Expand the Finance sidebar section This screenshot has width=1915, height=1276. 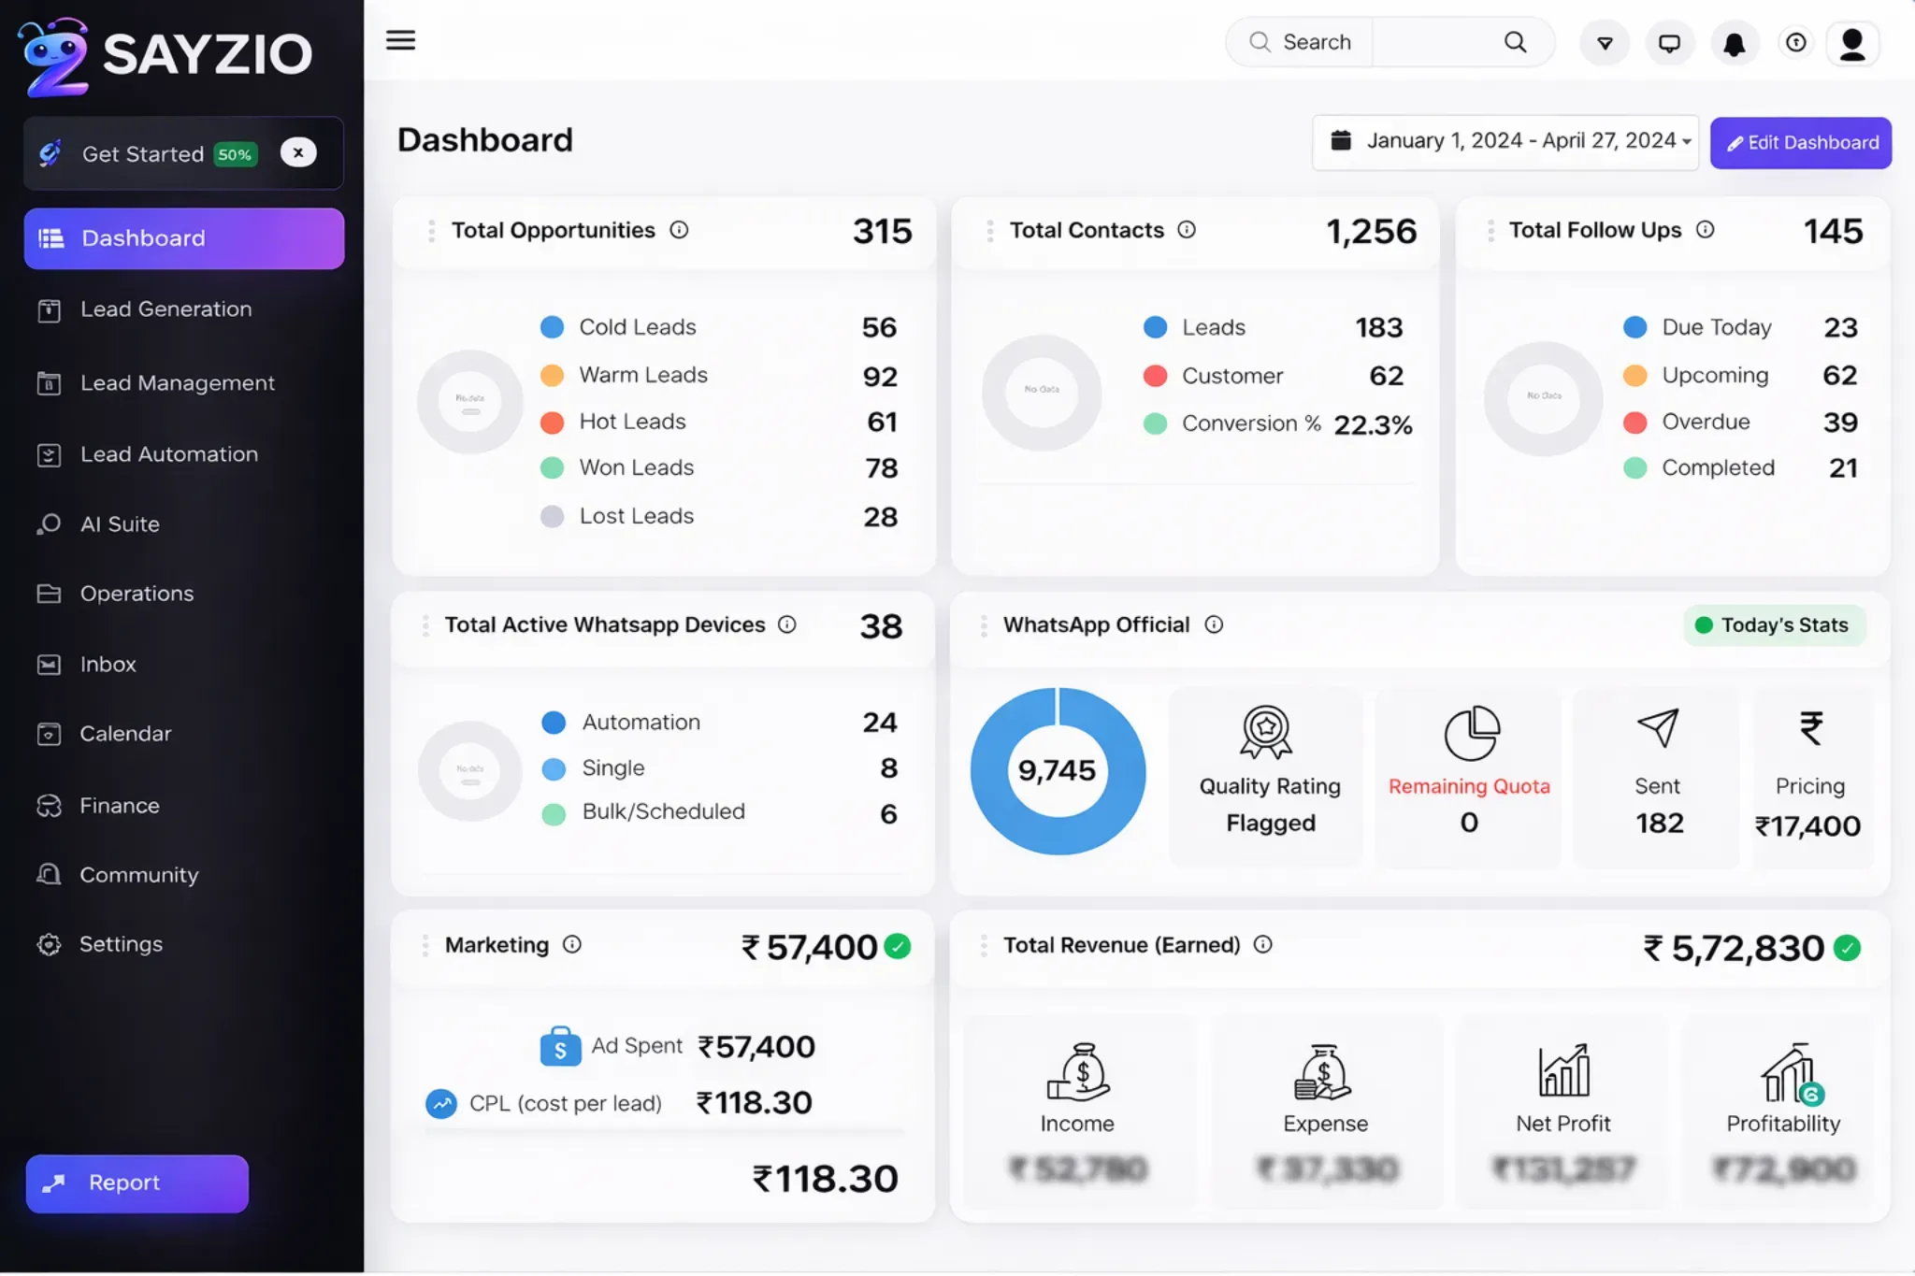click(120, 806)
